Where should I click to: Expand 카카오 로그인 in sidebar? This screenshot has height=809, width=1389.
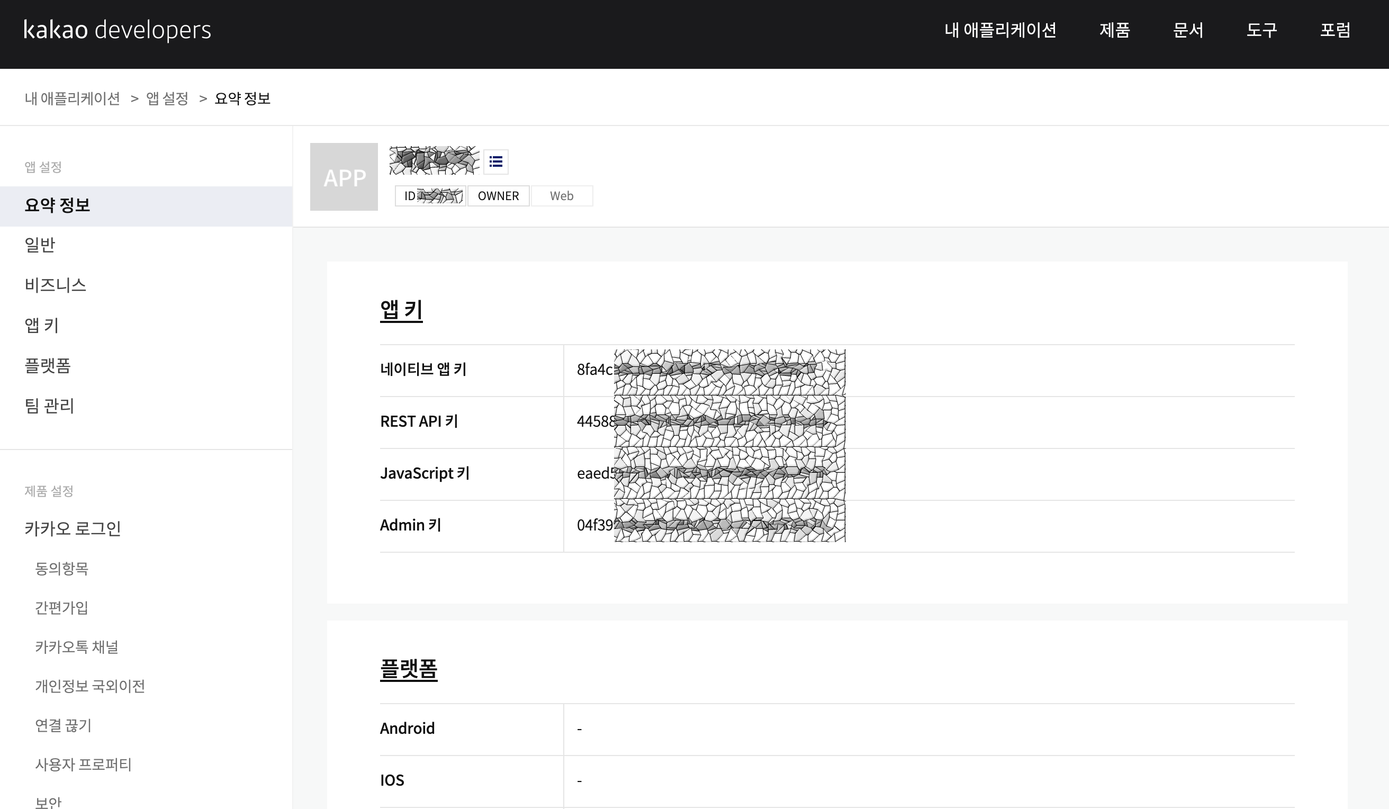pyautogui.click(x=72, y=528)
